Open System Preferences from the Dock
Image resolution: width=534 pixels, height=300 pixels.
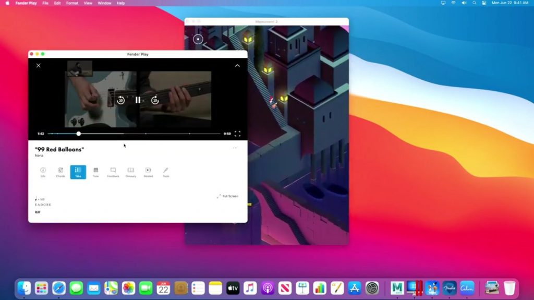[x=372, y=289]
